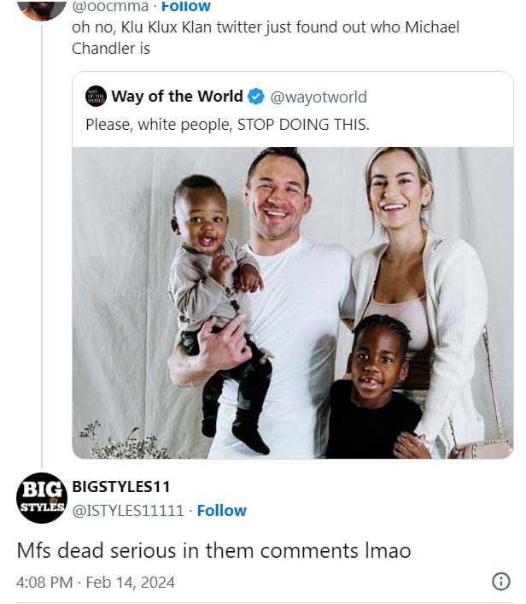526x604 pixels.
Task: Open the BIG STYLES profile avatar
Action: pyautogui.click(x=41, y=498)
